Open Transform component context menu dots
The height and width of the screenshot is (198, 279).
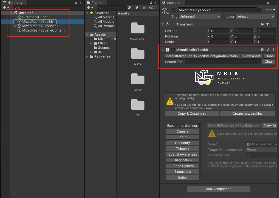tap(273, 24)
